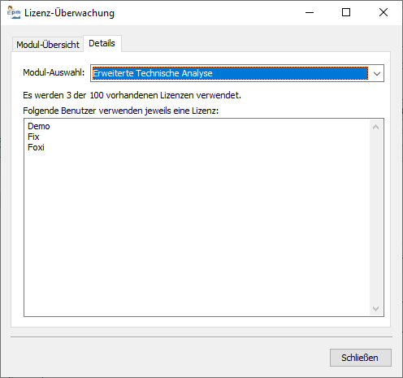This screenshot has height=378, width=403.
Task: Select the Details tab
Action: (x=102, y=43)
